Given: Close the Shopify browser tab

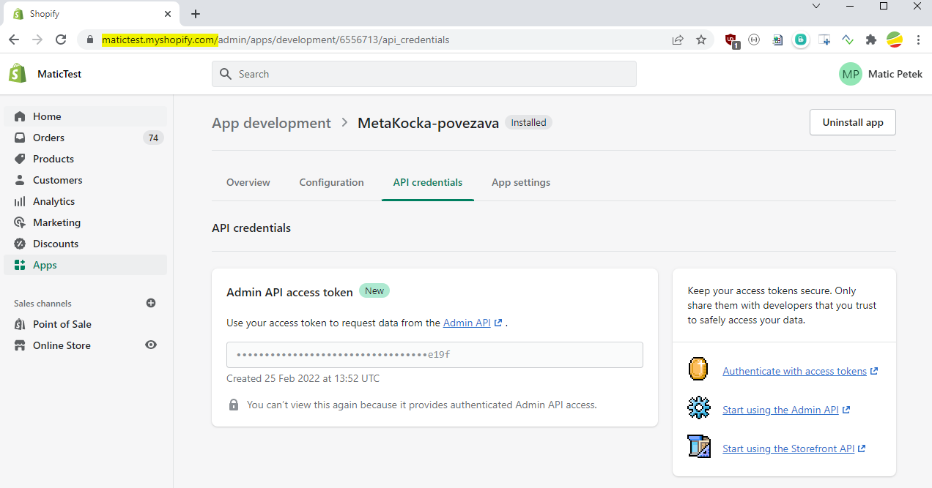Looking at the screenshot, I should [x=169, y=14].
